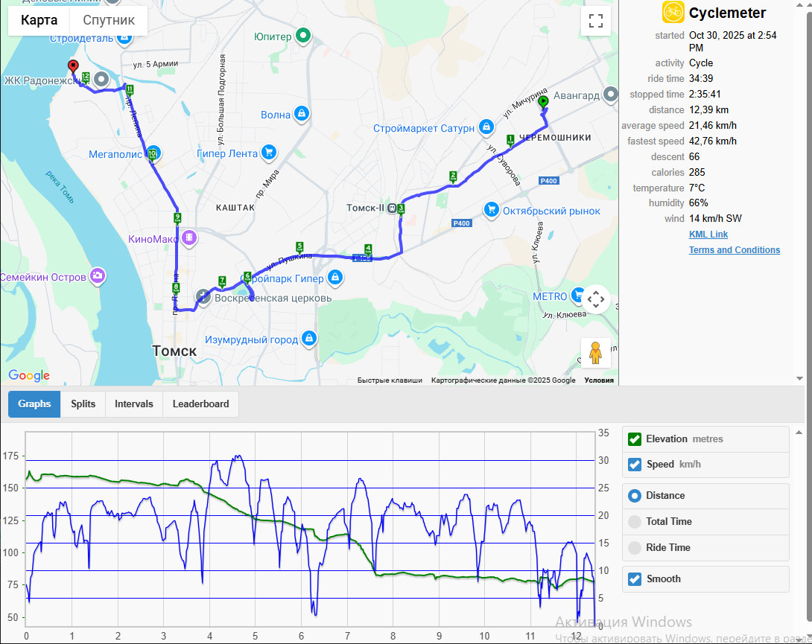Uncheck the Elevation metres checkbox
Image resolution: width=812 pixels, height=644 pixels.
pos(635,439)
